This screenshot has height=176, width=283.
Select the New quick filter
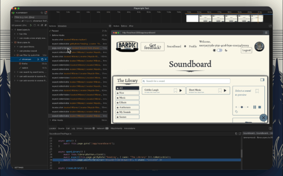click(127, 93)
